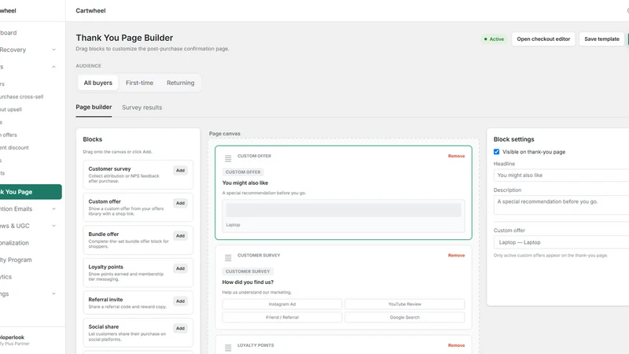Click the Headline input field
This screenshot has width=629, height=354.
pos(561,175)
